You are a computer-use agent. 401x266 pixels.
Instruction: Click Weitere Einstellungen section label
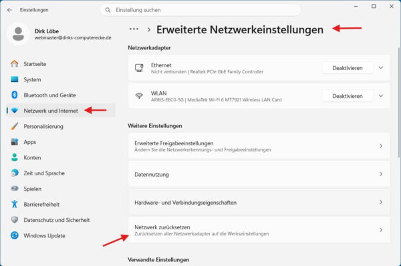click(155, 126)
